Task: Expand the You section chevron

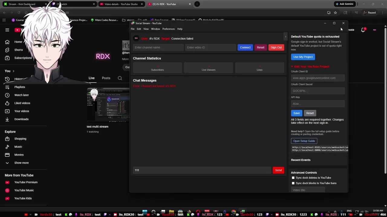Action: 13,71
